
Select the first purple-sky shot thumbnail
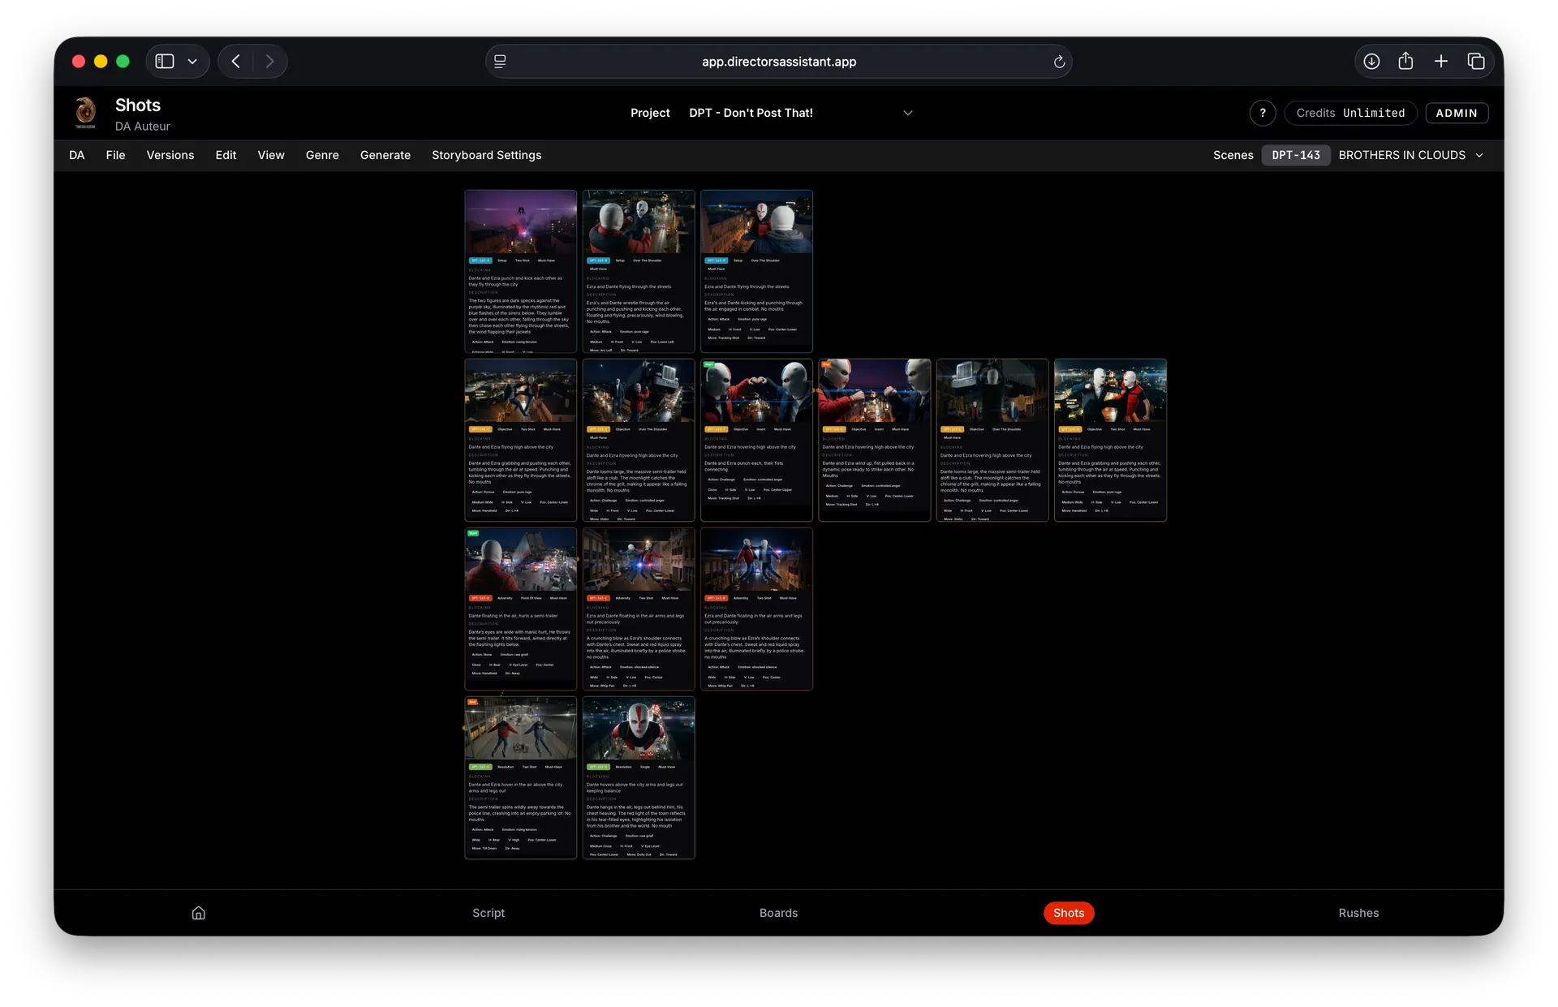point(520,222)
